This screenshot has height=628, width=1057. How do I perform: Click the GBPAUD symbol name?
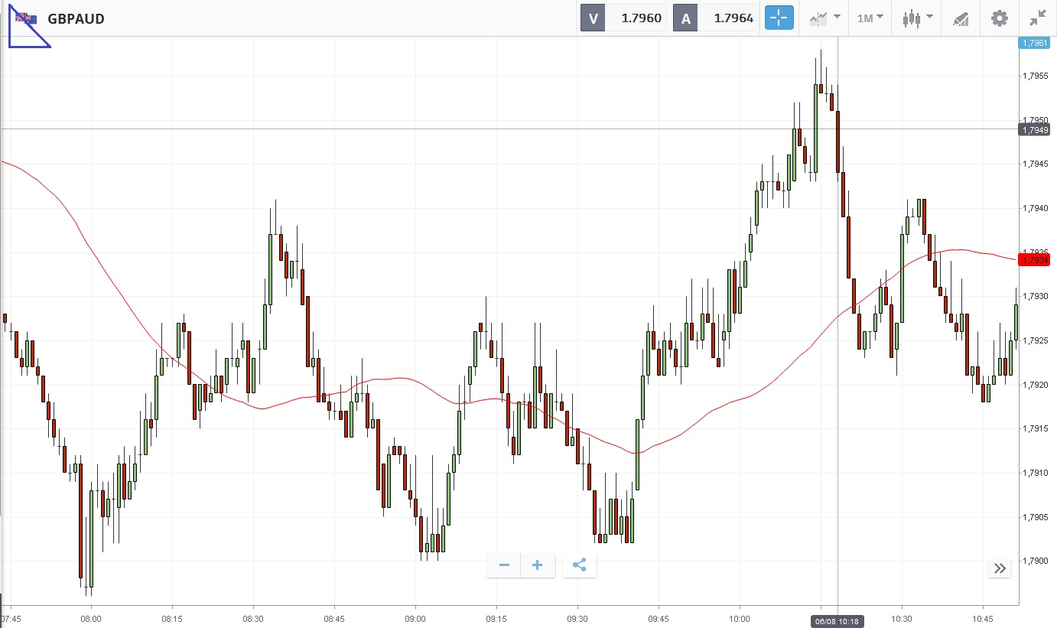click(x=76, y=18)
